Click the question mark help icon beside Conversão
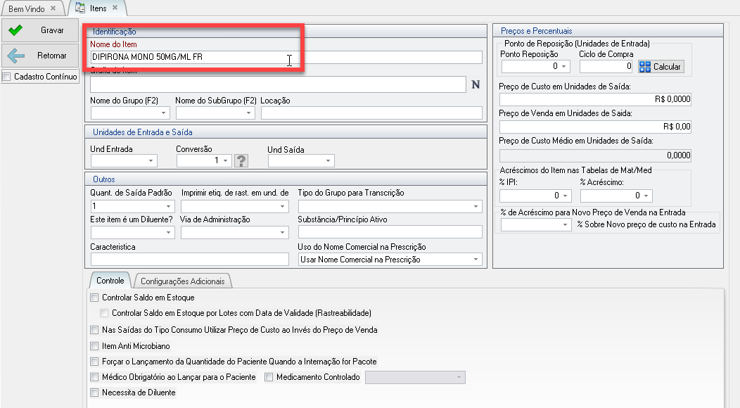The height and width of the screenshot is (408, 740). pos(241,161)
